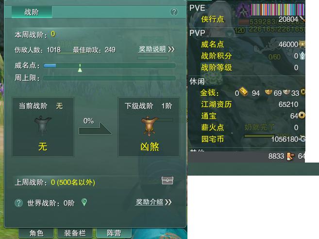Expand 奖励介绍 reward introduction

153,202
